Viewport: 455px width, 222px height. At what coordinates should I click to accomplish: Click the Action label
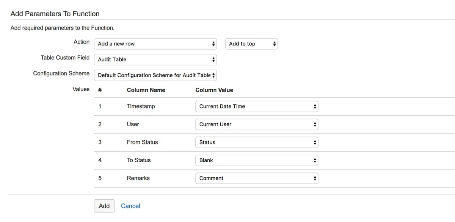(x=82, y=42)
